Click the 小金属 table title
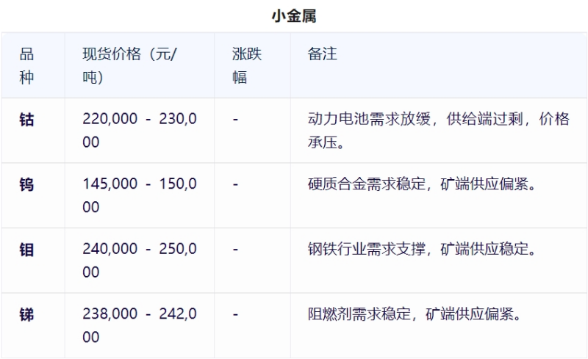588x359 pixels. click(294, 14)
